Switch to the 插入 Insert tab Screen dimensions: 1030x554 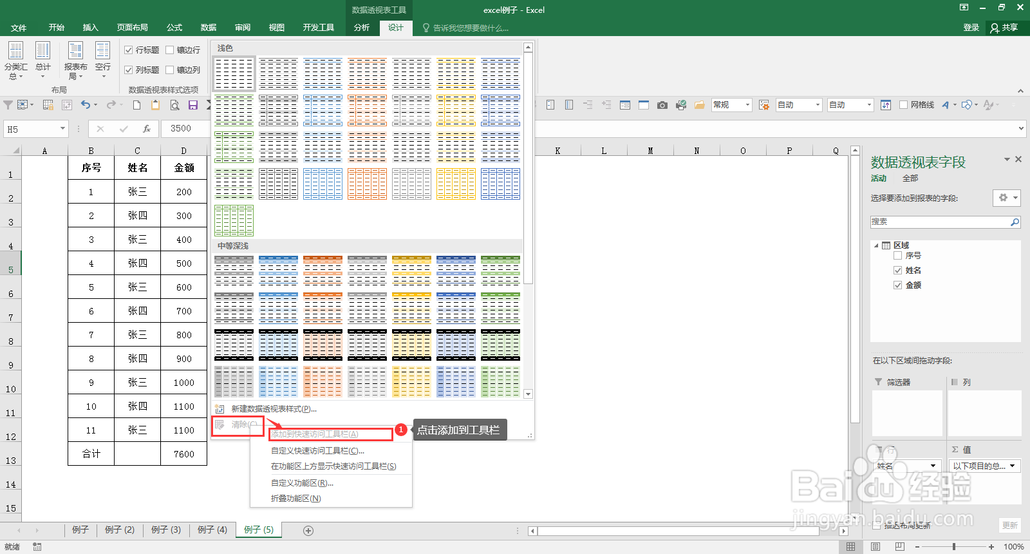point(91,28)
